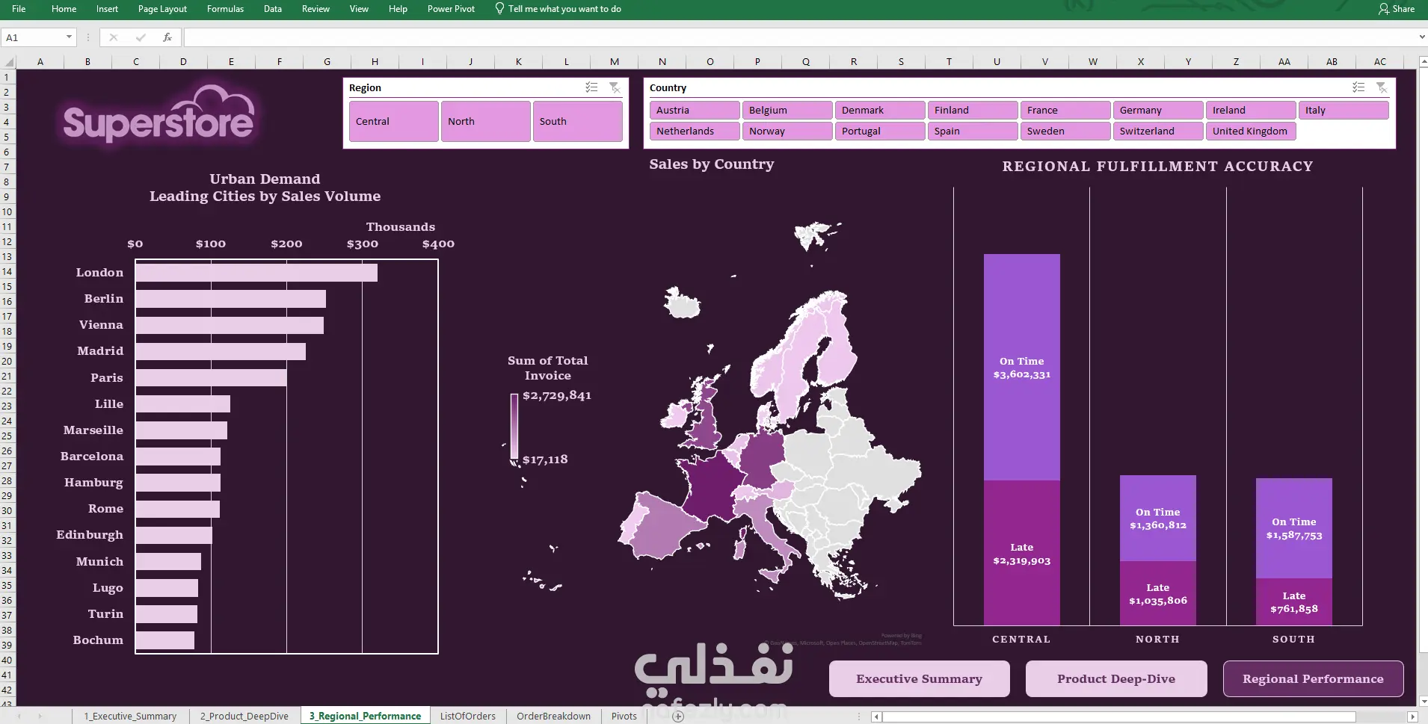This screenshot has height=724, width=1428.
Task: Toggle South region slicer item
Action: tap(578, 121)
